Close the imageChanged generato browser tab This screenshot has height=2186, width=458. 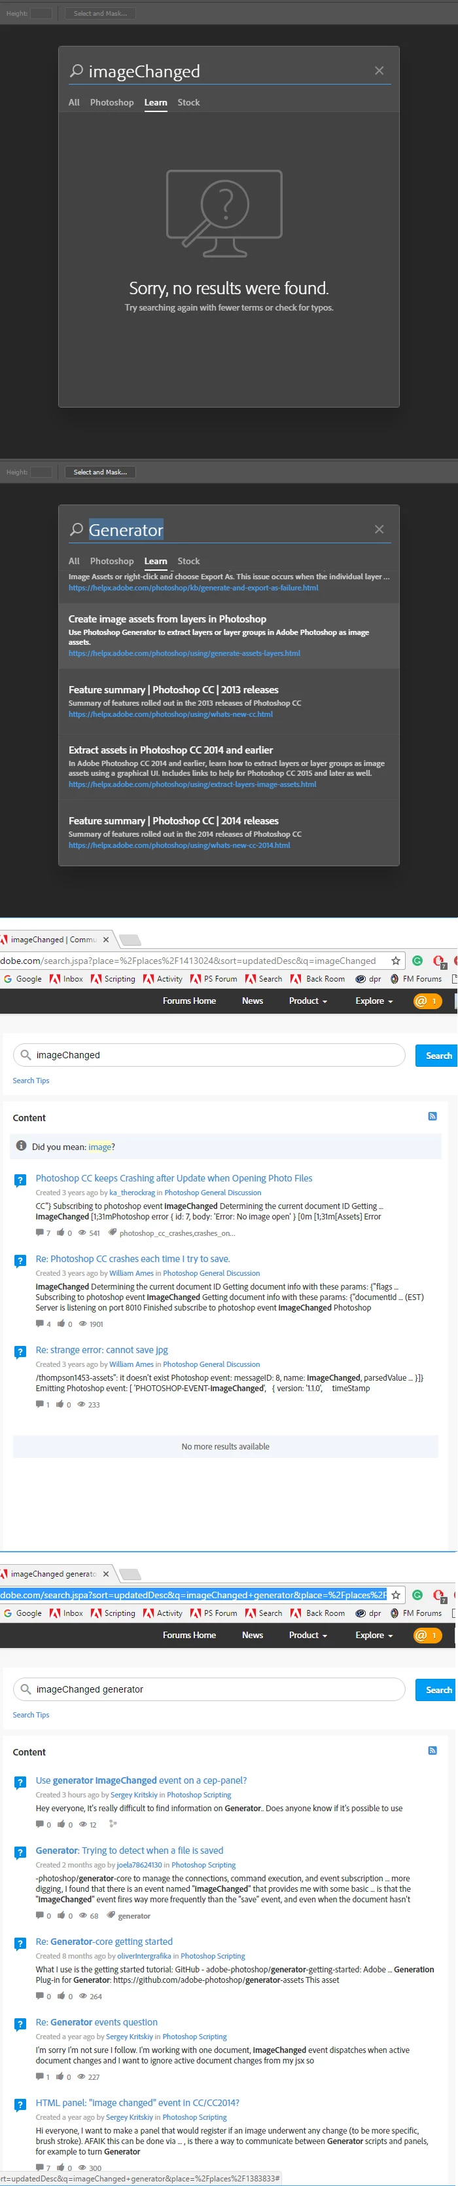(106, 1574)
